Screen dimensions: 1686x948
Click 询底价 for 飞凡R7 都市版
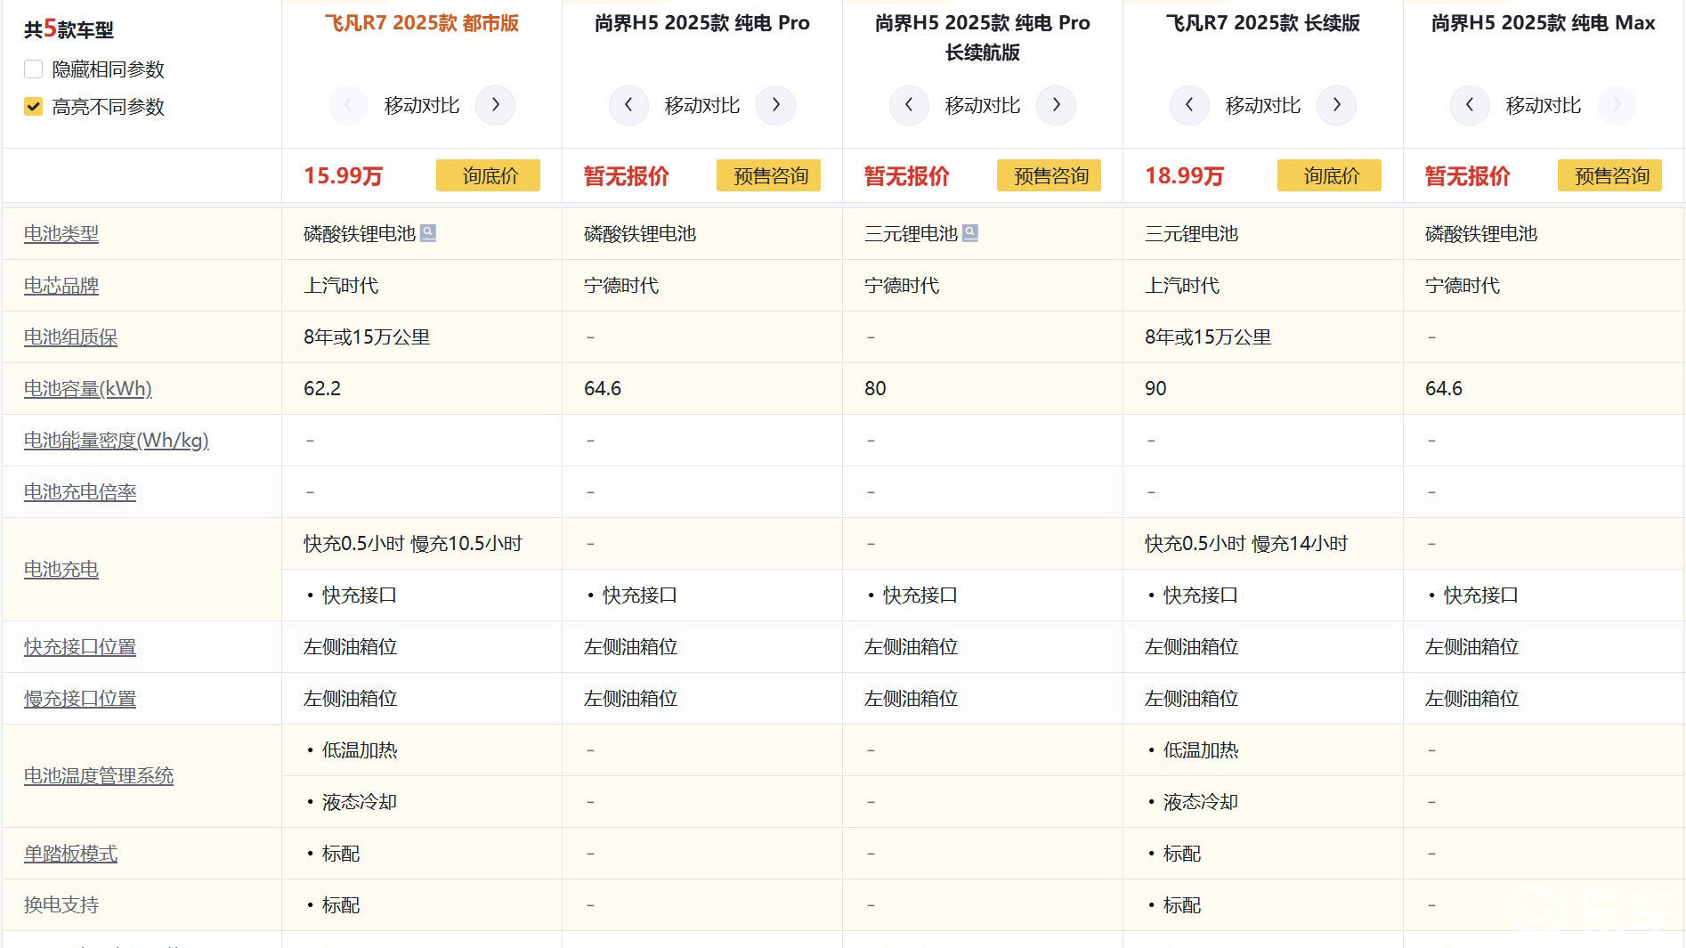488,175
